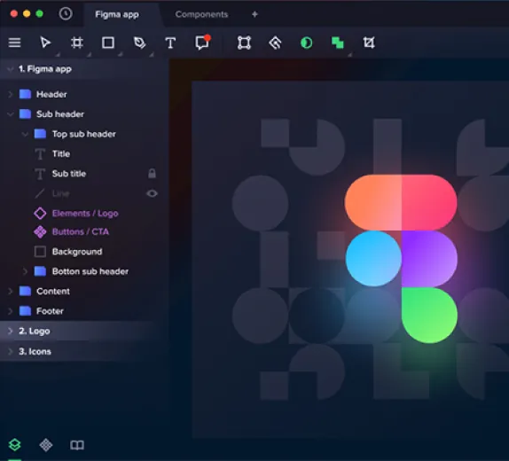
Task: Click the green boolean union icon
Action: 338,43
